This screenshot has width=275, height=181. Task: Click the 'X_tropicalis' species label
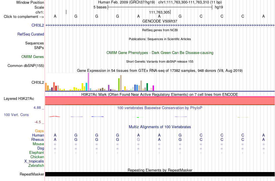34,161
